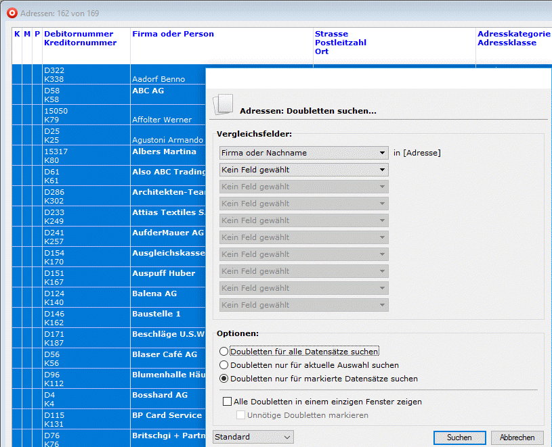This screenshot has width=552, height=447.
Task: Click the Abbrechen button
Action: pos(517,438)
